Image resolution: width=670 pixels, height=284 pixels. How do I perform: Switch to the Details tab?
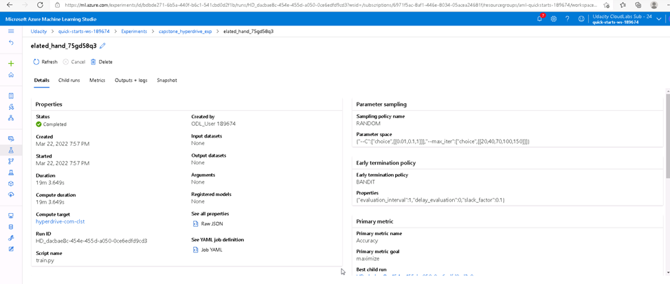[x=42, y=80]
